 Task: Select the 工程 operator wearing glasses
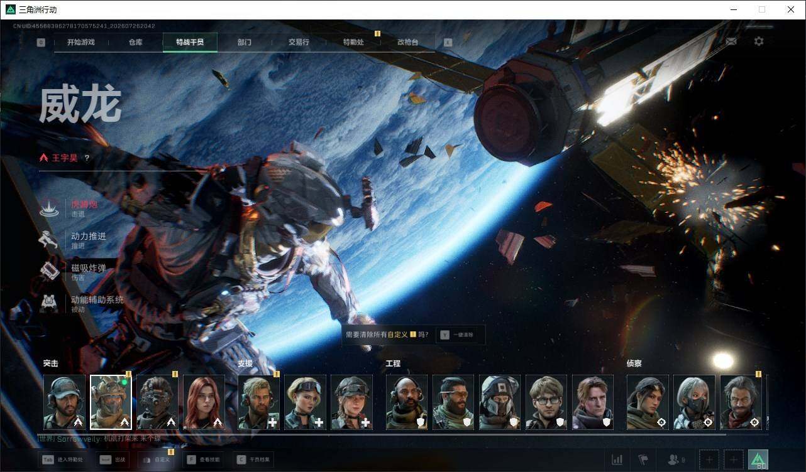pos(546,402)
